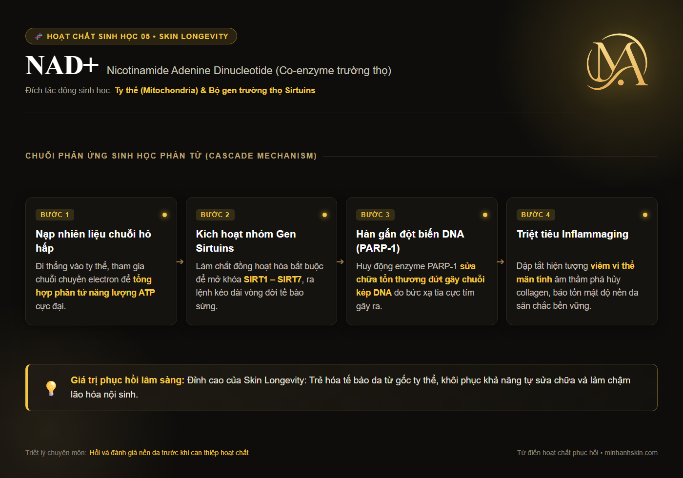
Task: Click the Hỏi và đánh giá nền da footer text
Action: (x=169, y=453)
